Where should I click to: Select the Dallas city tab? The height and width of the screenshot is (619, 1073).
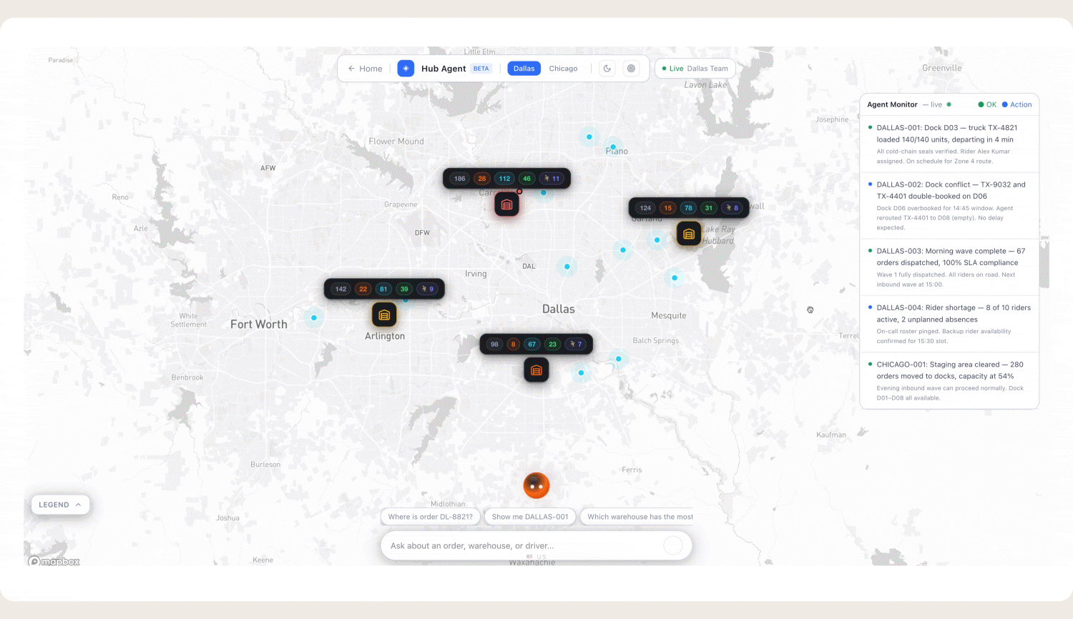coord(524,69)
